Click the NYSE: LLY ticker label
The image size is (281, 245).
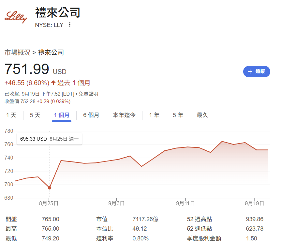click(49, 25)
